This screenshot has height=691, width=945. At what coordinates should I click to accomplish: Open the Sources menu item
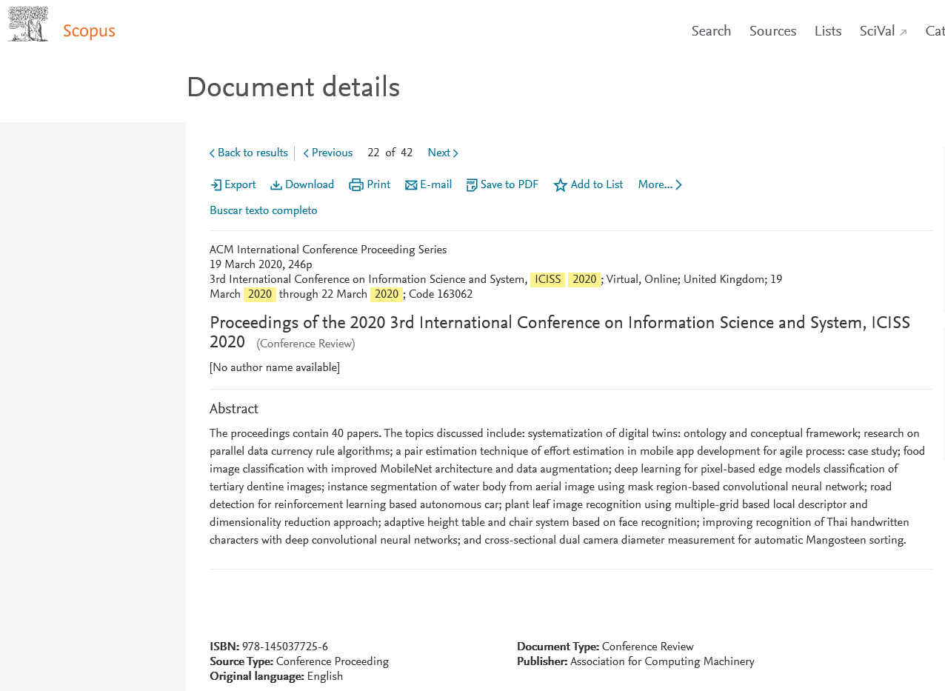click(x=772, y=31)
